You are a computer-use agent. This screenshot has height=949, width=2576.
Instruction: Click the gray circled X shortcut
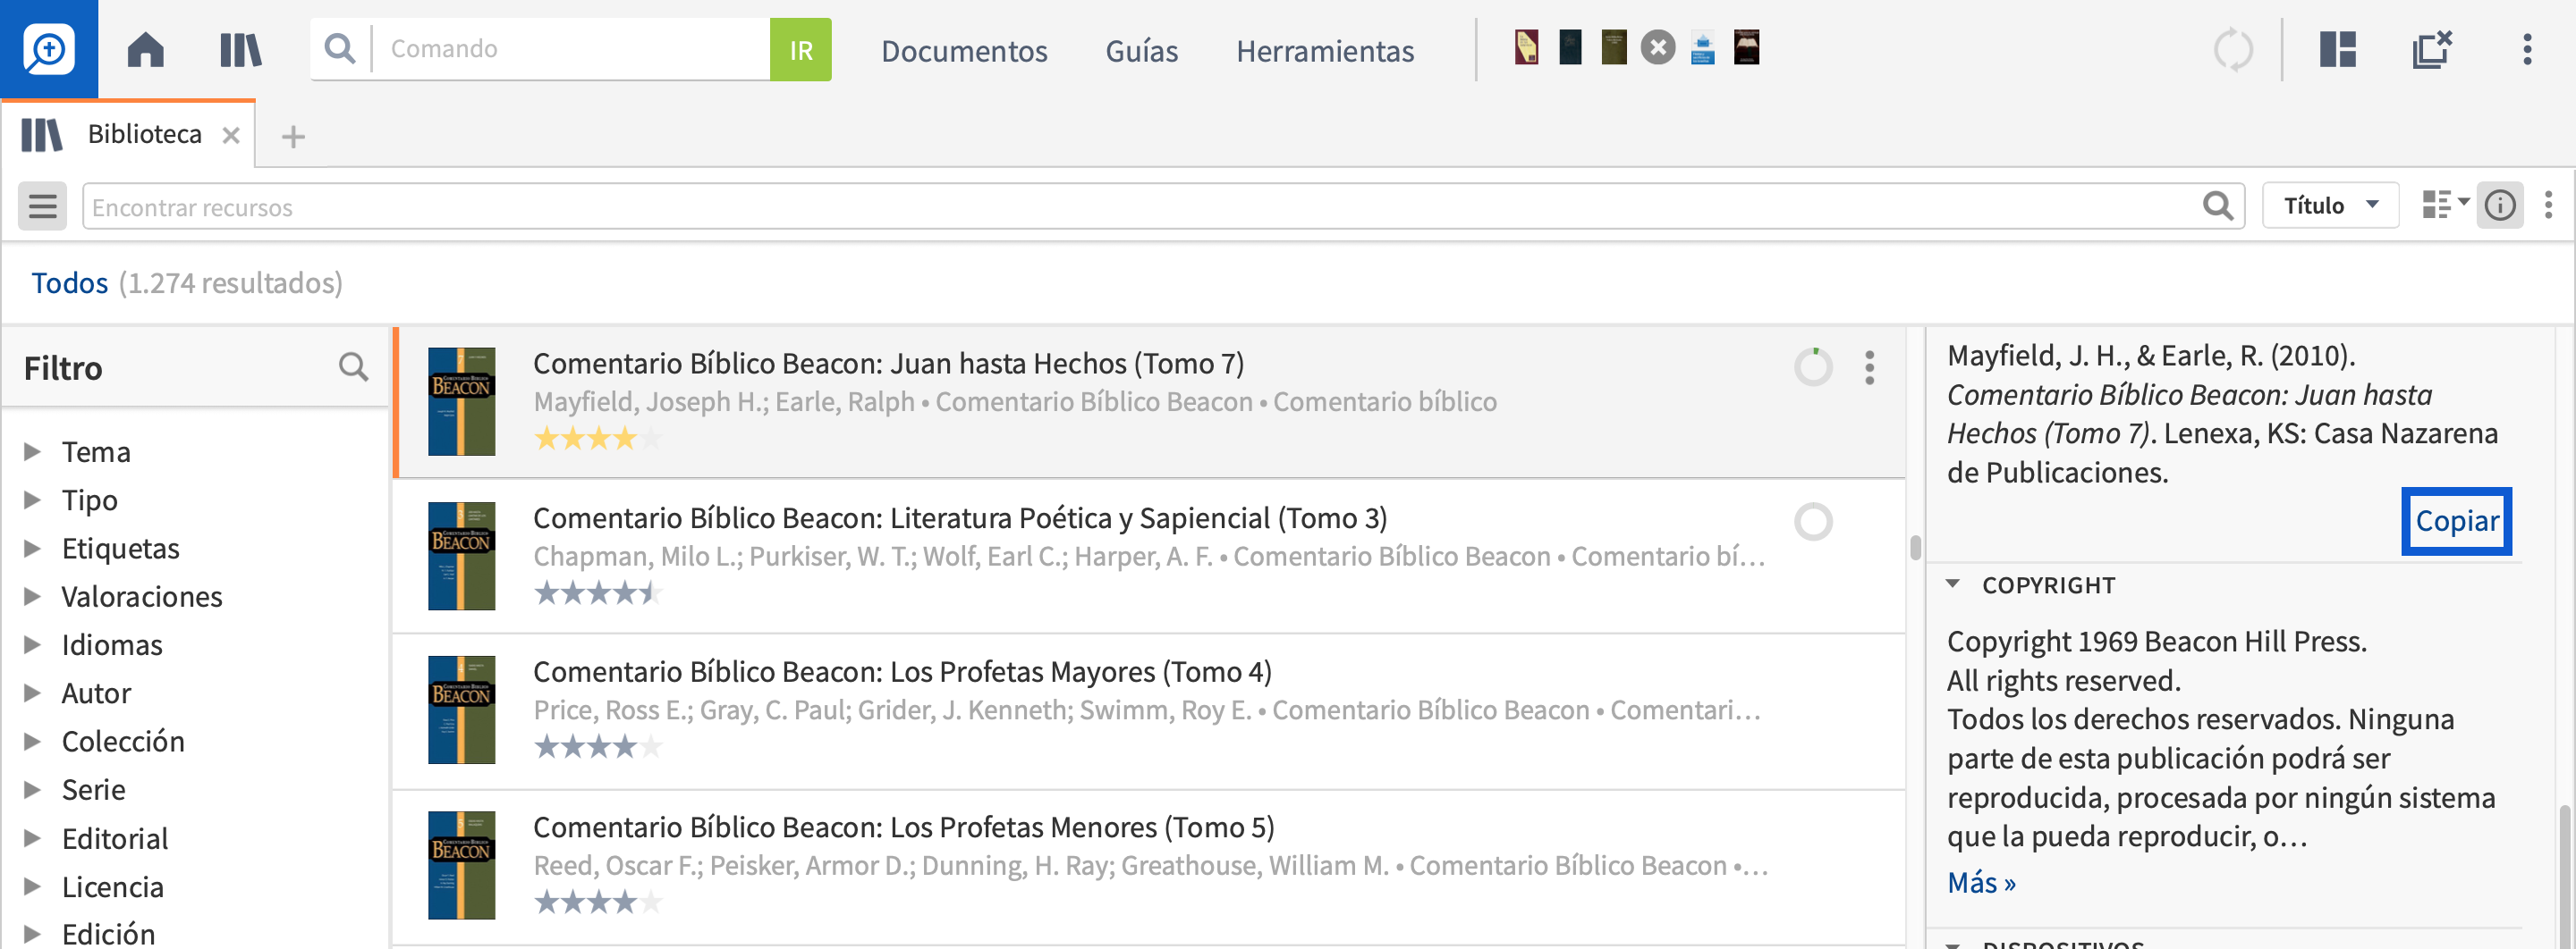click(x=1658, y=48)
